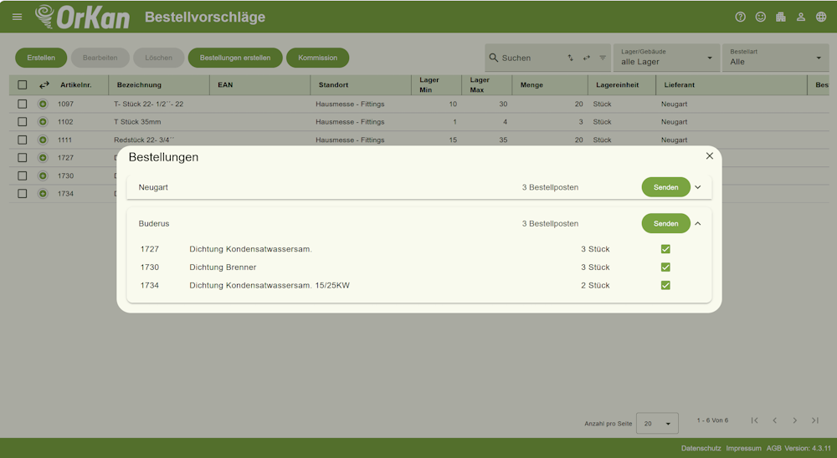The height and width of the screenshot is (458, 837).
Task: Open the Datenschutz link
Action: tap(701, 449)
